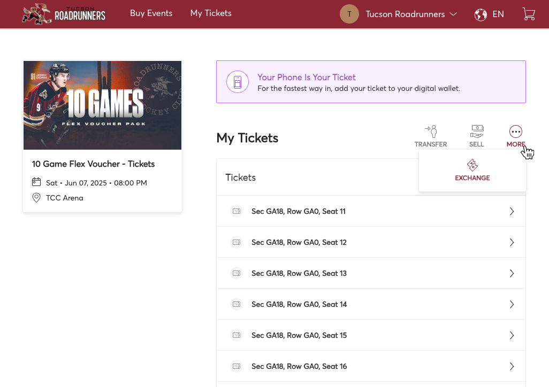Expand the Seat 13 ticket chevron
Screen dimensions: 549x387
(x=512, y=273)
